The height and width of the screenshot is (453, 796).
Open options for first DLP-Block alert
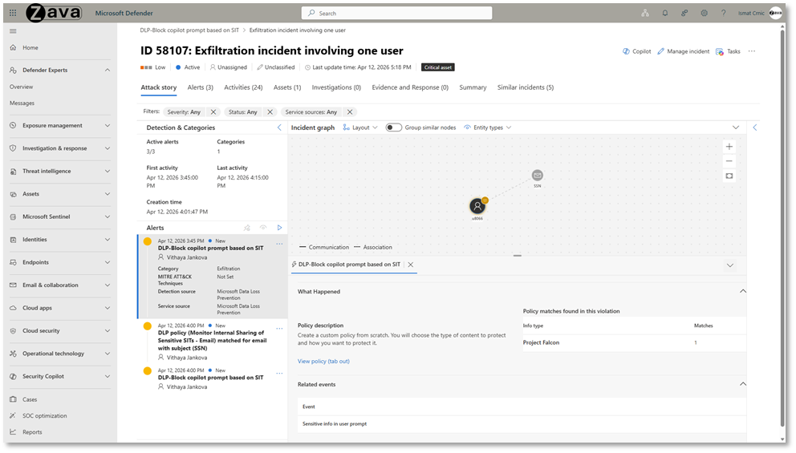[279, 244]
